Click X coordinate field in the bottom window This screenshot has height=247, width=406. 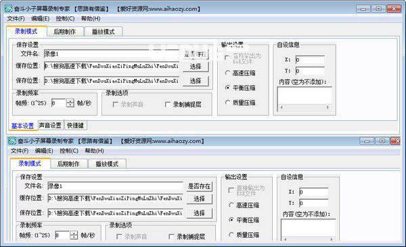(x=313, y=192)
